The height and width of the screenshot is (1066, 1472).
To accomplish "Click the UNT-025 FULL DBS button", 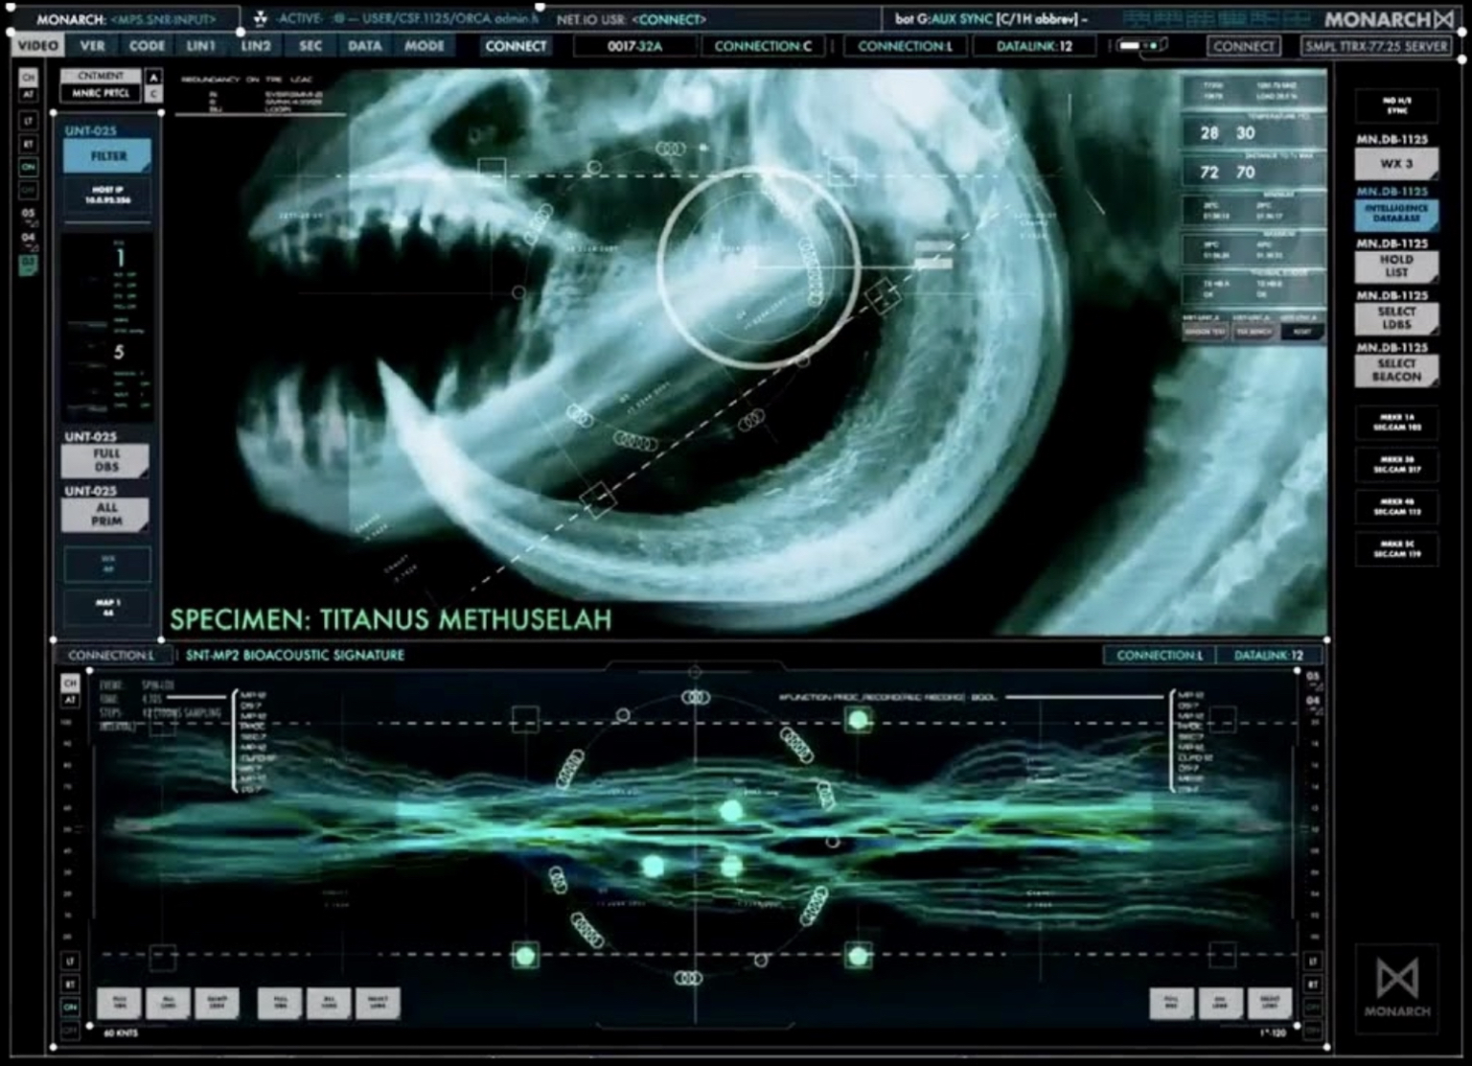I will tap(105, 460).
